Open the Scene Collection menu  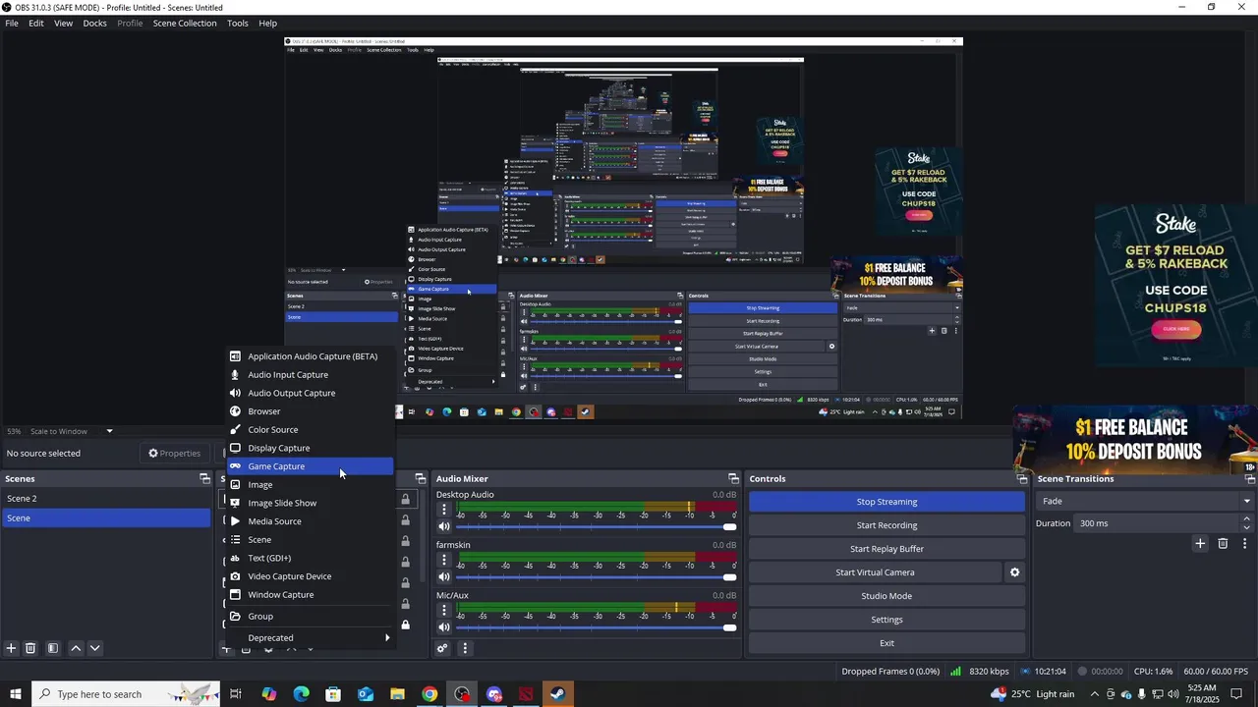pos(185,23)
